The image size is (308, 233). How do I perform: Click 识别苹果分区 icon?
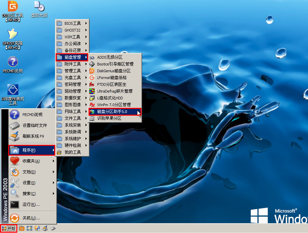[x=92, y=118]
